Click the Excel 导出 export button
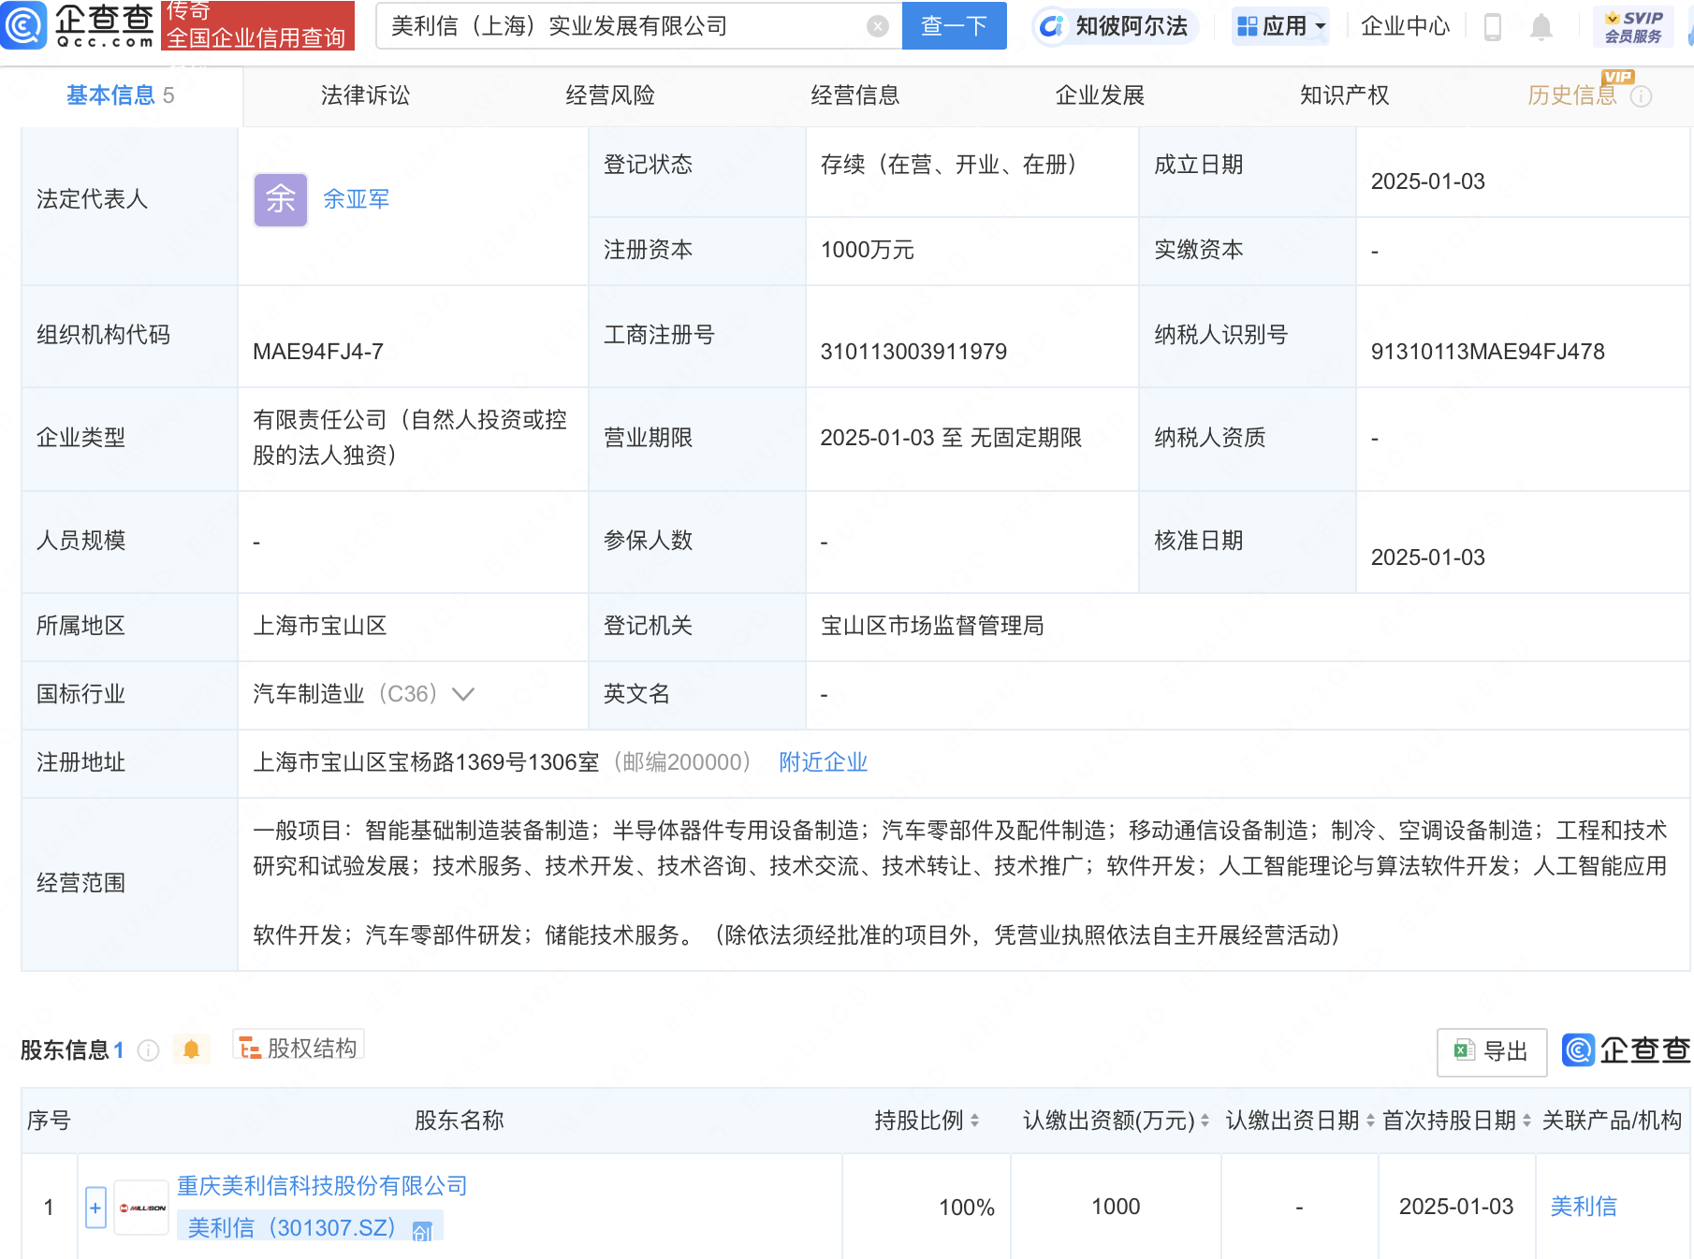The image size is (1694, 1259). (x=1491, y=1051)
